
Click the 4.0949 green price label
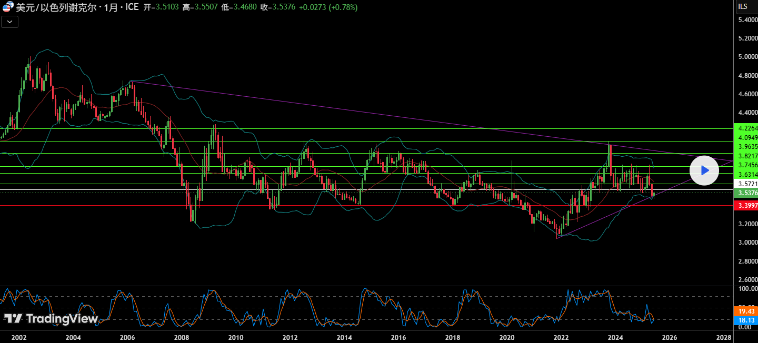(x=747, y=138)
